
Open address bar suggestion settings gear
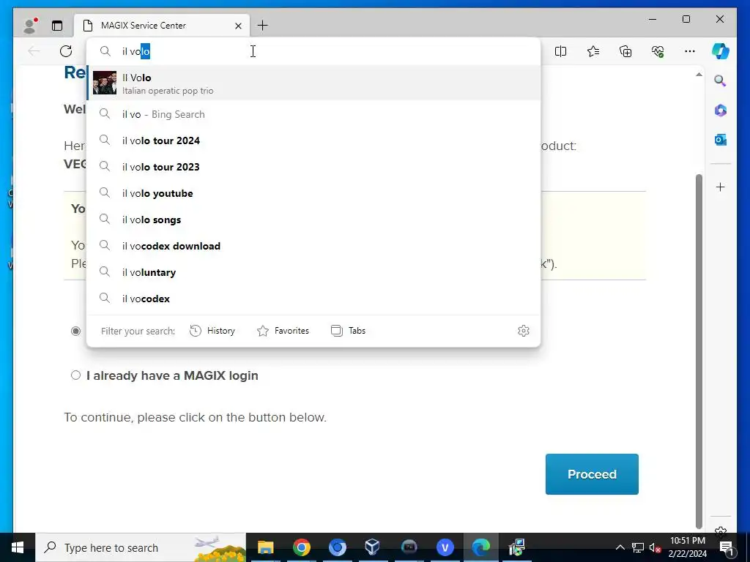click(523, 331)
